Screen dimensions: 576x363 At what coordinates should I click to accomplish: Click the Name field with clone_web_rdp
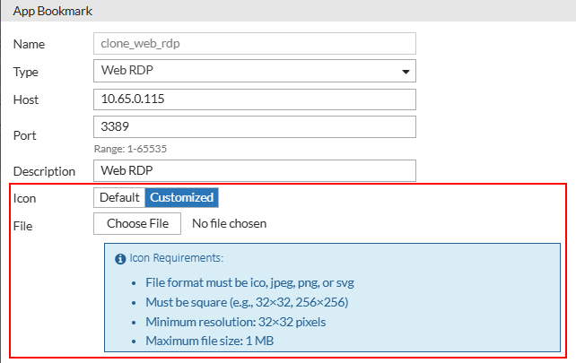(254, 44)
